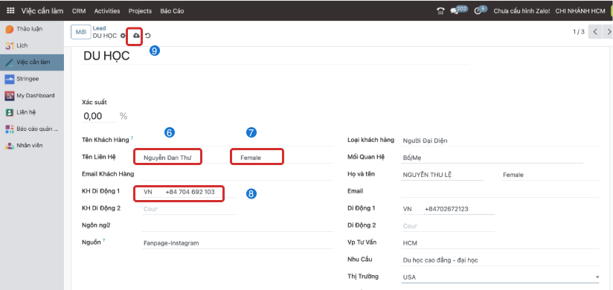Open Vp Tư Vấn field HCM
This screenshot has height=290, width=613.
[x=500, y=243]
